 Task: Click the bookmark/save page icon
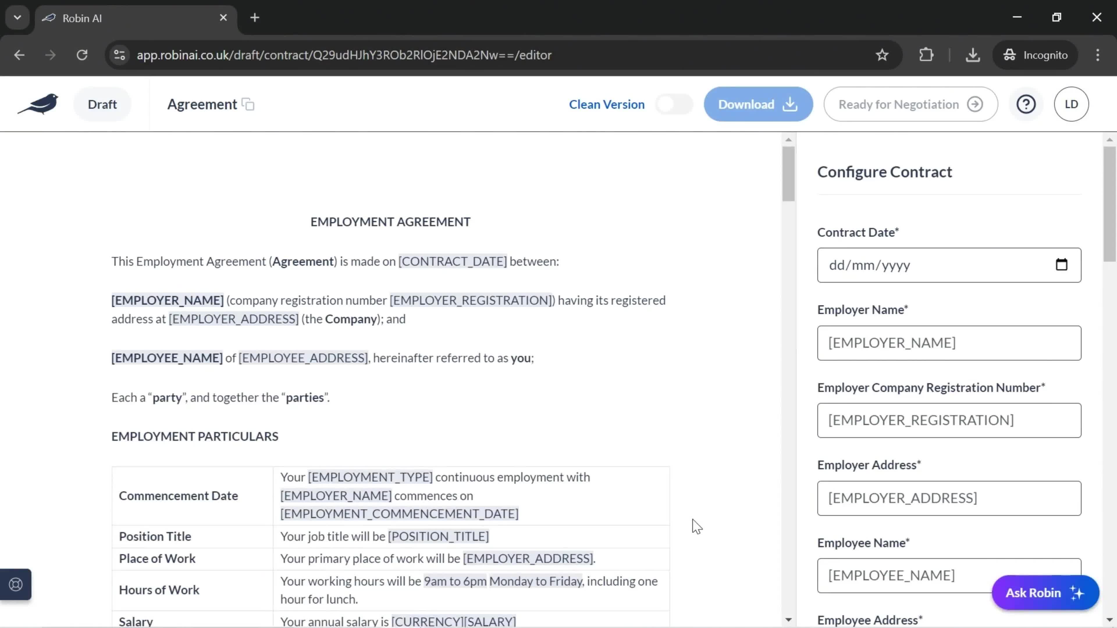(884, 54)
